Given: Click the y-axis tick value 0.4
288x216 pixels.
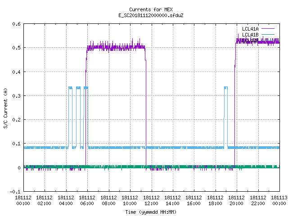Looking at the screenshot, I should tap(16, 72).
